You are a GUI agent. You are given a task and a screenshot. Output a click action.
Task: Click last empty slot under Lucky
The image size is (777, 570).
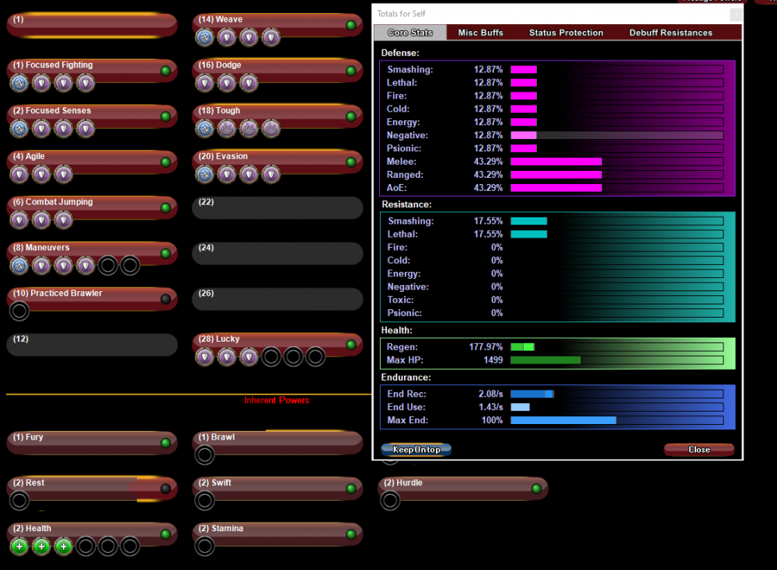pyautogui.click(x=315, y=357)
